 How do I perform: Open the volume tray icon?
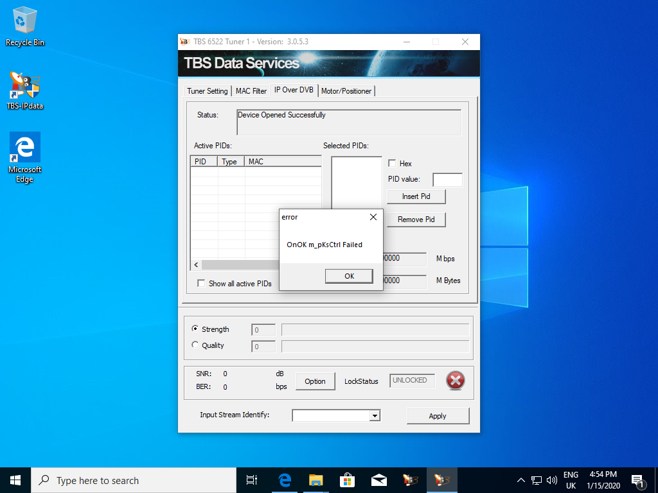(552, 480)
